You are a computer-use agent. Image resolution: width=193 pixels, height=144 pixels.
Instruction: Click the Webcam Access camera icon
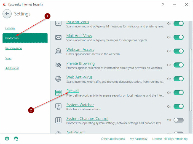click(x=58, y=51)
